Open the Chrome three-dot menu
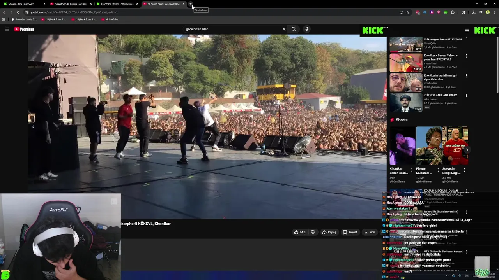The image size is (499, 280). [494, 12]
